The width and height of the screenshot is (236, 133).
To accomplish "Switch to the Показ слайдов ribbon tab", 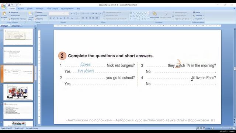I will pos(52,9).
